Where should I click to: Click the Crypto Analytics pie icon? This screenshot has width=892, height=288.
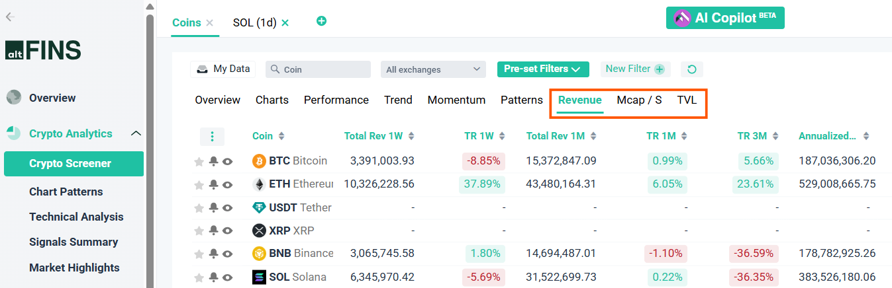pyautogui.click(x=14, y=133)
